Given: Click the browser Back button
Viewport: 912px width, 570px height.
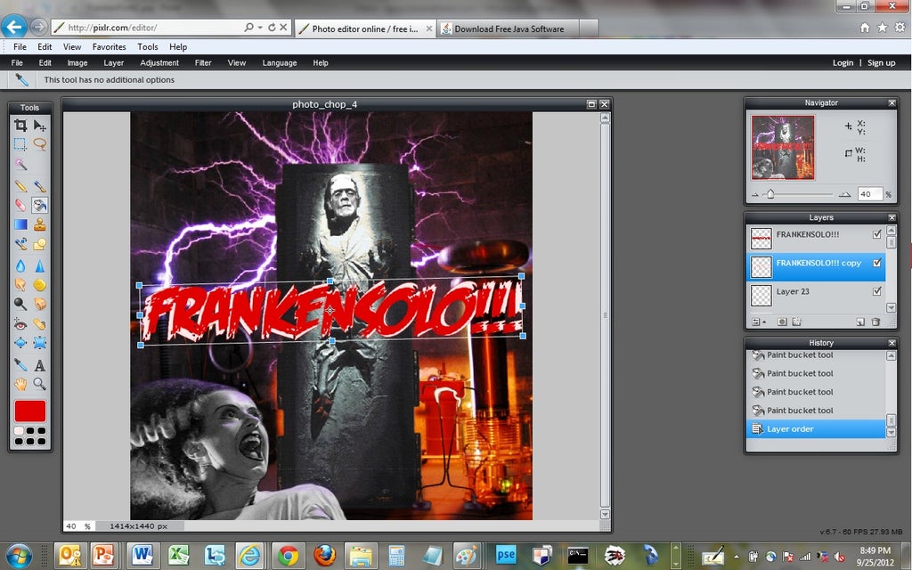Looking at the screenshot, I should [x=14, y=26].
